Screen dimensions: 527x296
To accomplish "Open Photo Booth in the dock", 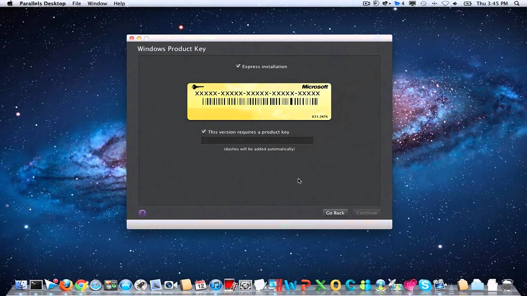I will point(230,284).
